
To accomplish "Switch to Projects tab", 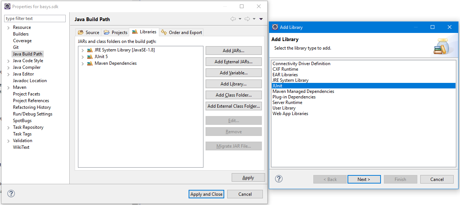I will 115,32.
